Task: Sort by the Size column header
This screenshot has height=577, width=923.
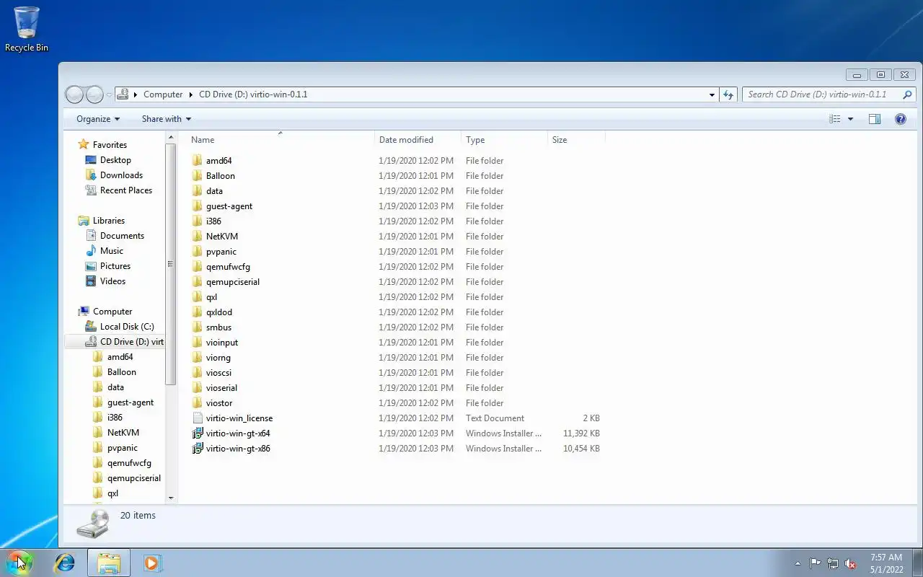Action: coord(576,140)
